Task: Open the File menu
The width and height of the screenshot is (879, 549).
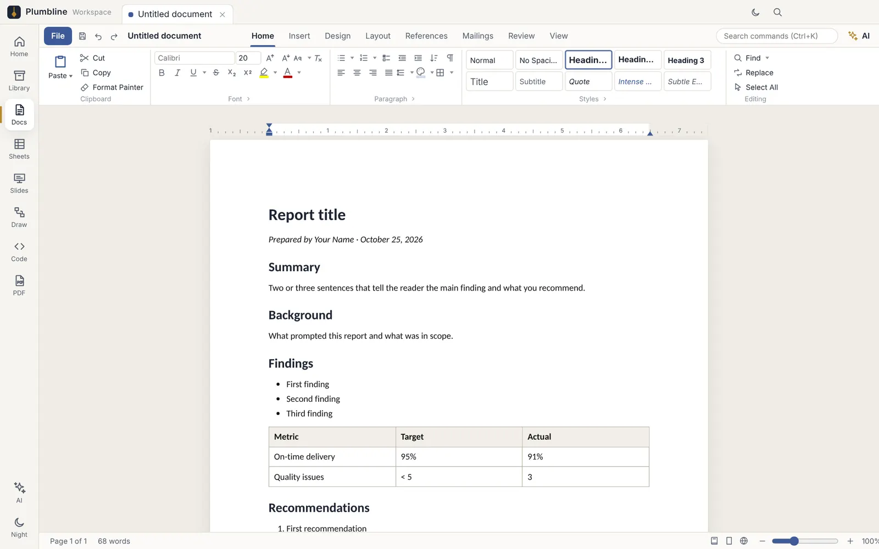Action: [x=58, y=36]
